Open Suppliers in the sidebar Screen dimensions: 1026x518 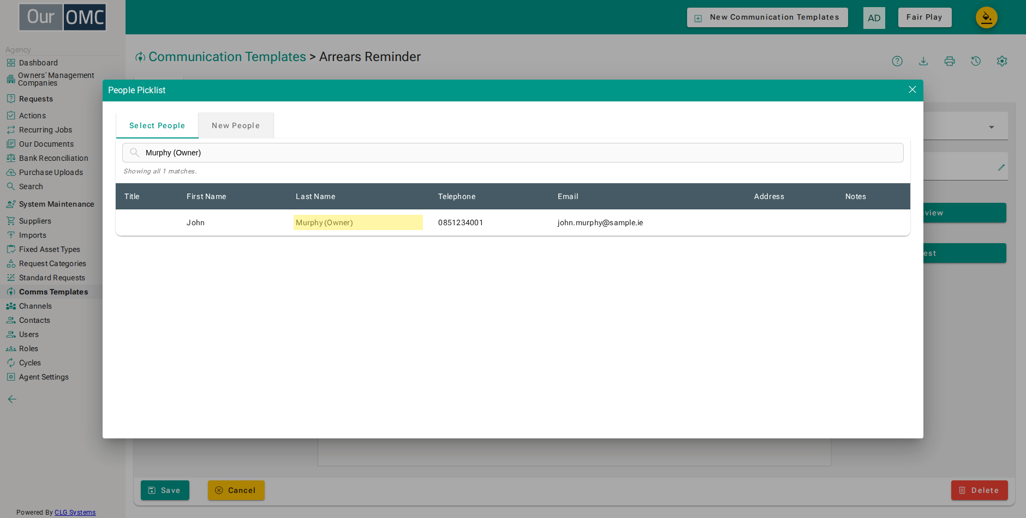[x=35, y=221]
